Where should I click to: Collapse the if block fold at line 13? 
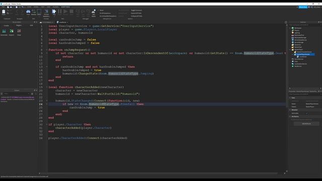pos(47,67)
